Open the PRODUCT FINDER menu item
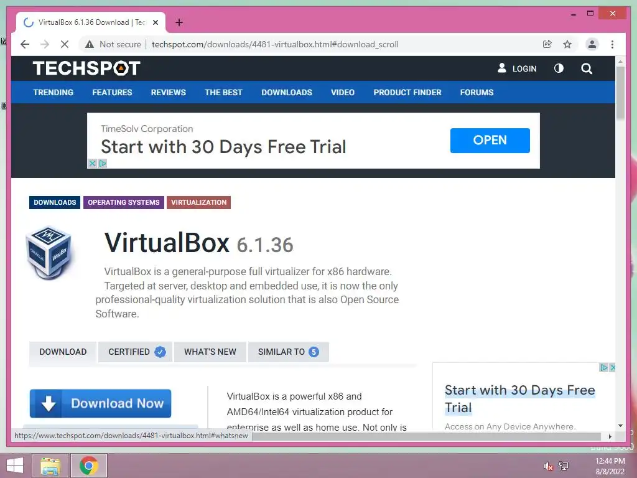This screenshot has width=637, height=478. (x=407, y=92)
